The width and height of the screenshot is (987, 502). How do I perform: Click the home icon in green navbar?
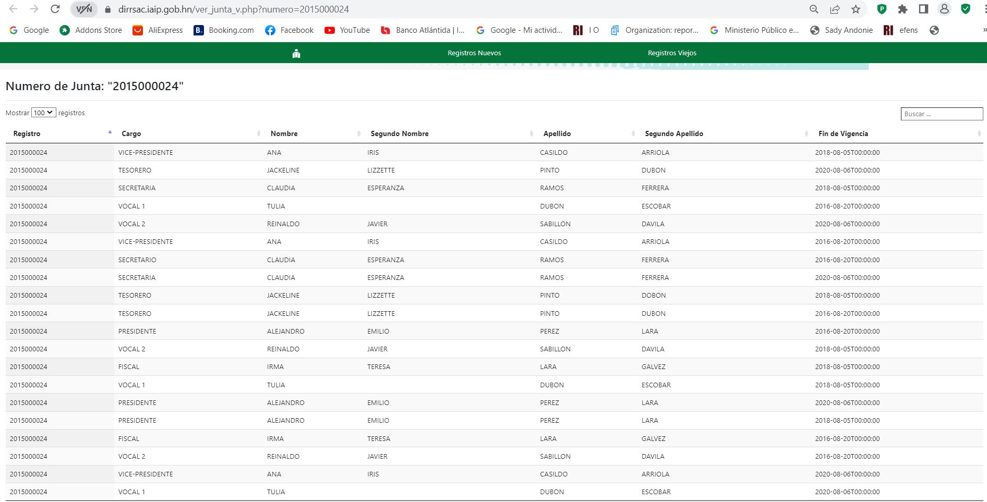(296, 53)
